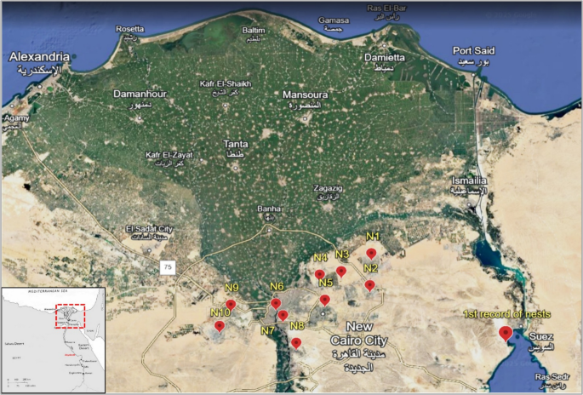The image size is (583, 395).
Task: Click the yellow N2 label
Action: [370, 268]
